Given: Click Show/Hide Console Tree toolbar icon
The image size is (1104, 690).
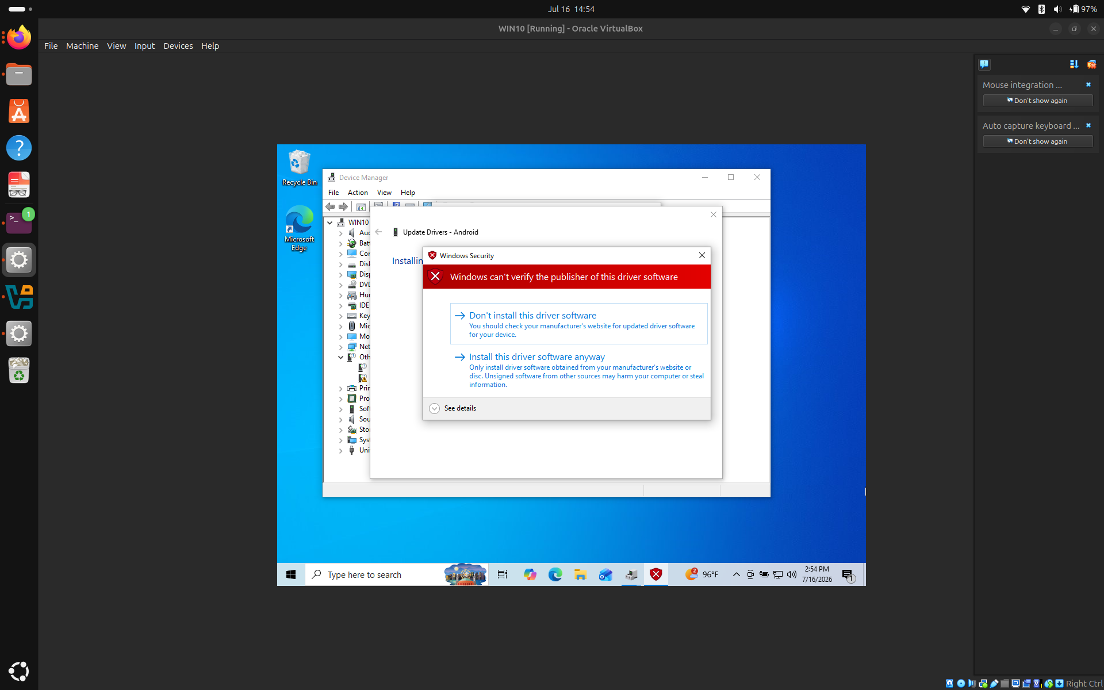Looking at the screenshot, I should [x=361, y=207].
